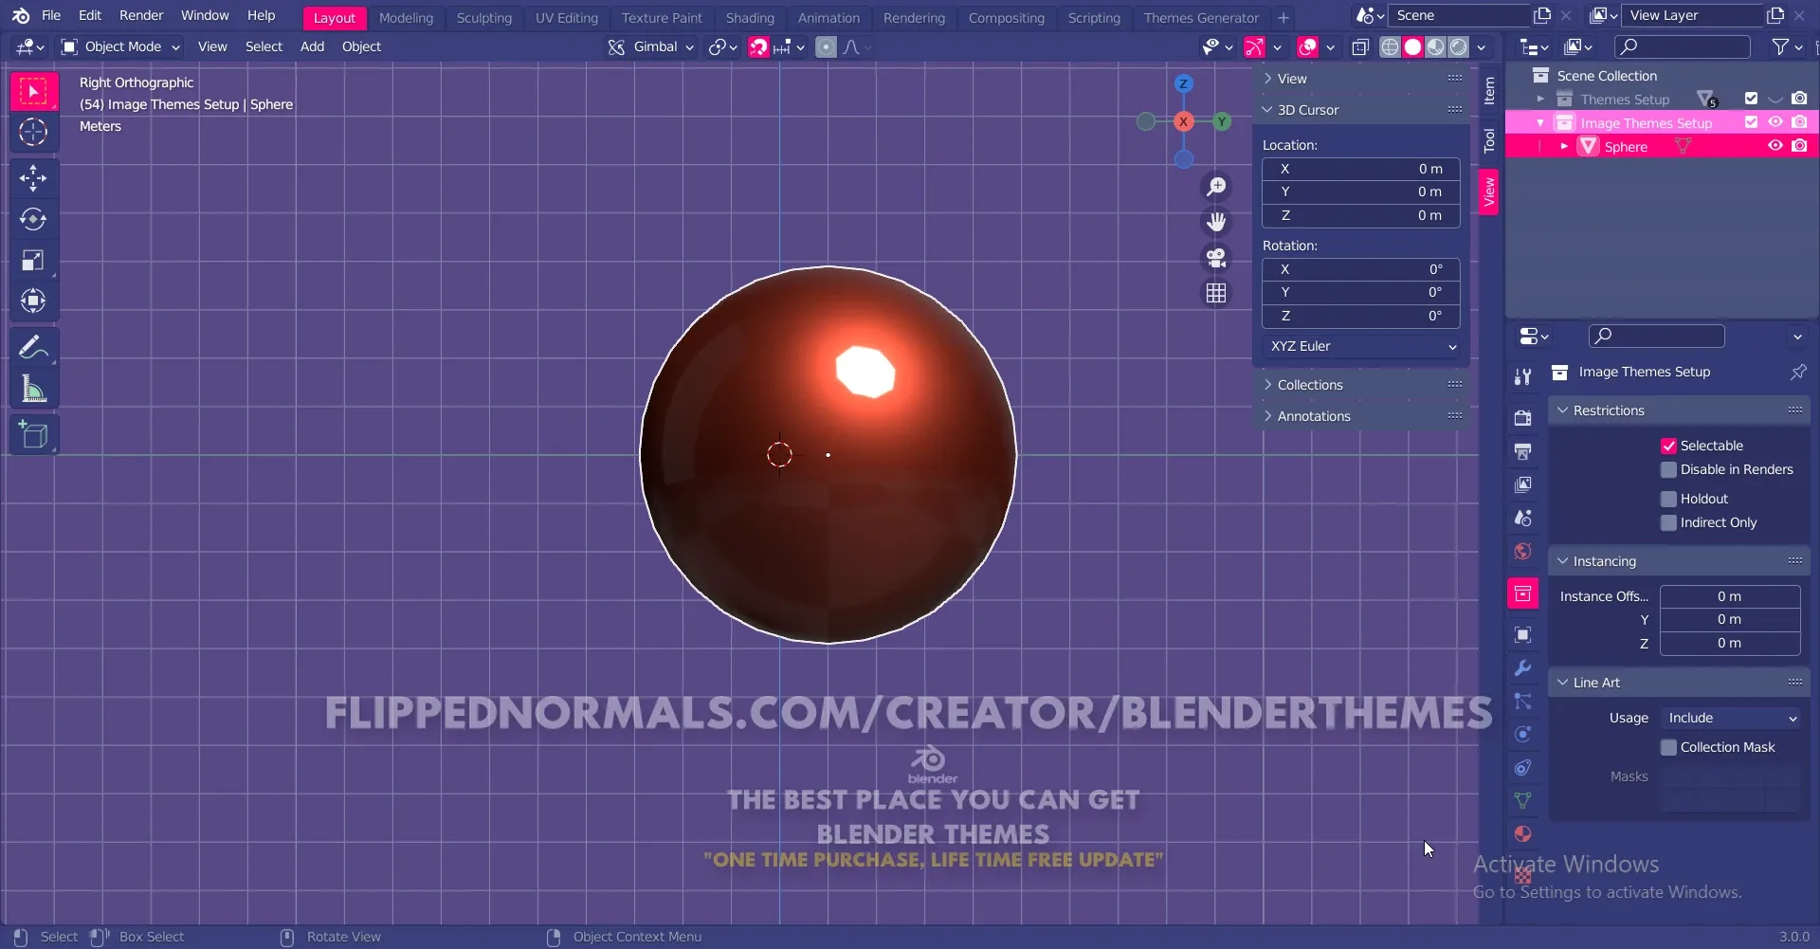This screenshot has width=1820, height=949.
Task: Select the Measure tool
Action: [33, 389]
